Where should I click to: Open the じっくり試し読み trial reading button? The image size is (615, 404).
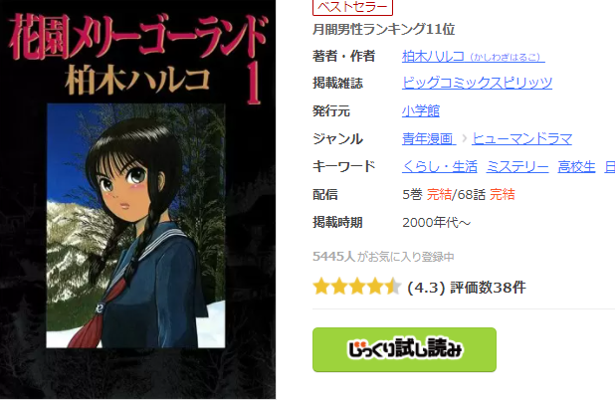tap(404, 349)
